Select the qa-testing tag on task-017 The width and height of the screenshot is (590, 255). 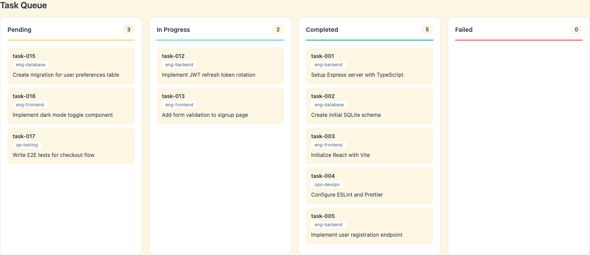[x=27, y=145]
